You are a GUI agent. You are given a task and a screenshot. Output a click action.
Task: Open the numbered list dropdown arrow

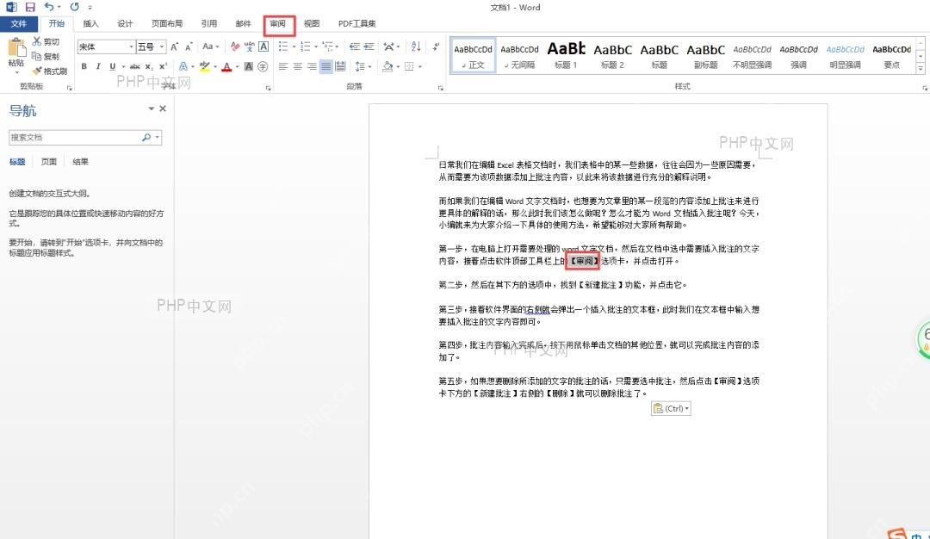(316, 46)
